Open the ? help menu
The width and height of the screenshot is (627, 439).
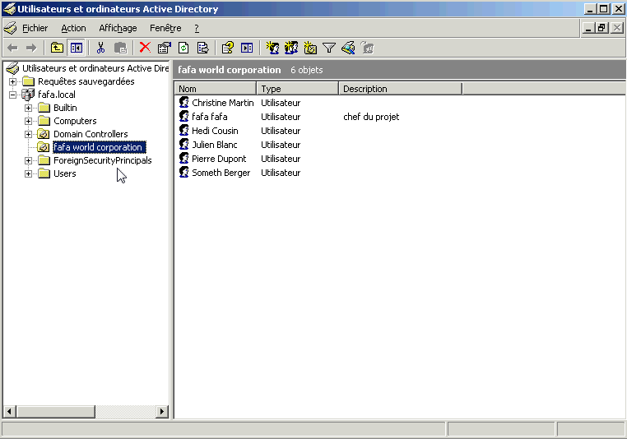pyautogui.click(x=197, y=28)
